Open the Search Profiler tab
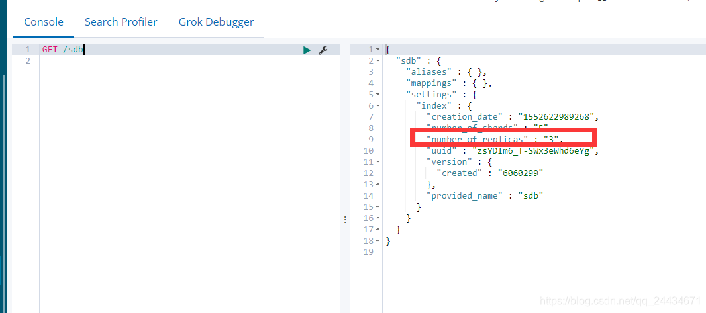Image resolution: width=706 pixels, height=313 pixels. (121, 22)
